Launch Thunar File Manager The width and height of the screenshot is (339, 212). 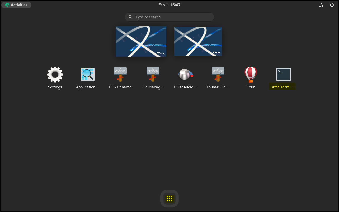click(218, 74)
